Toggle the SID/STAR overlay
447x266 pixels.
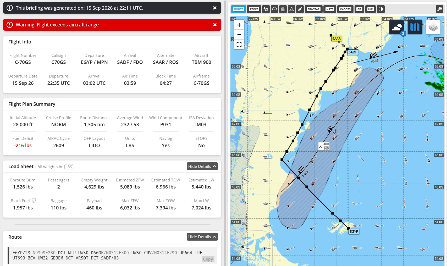tap(313, 9)
